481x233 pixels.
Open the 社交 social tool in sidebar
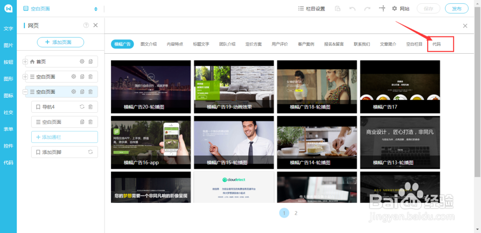pos(8,112)
